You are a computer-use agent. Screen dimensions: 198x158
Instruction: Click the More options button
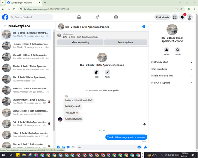[x=126, y=42]
